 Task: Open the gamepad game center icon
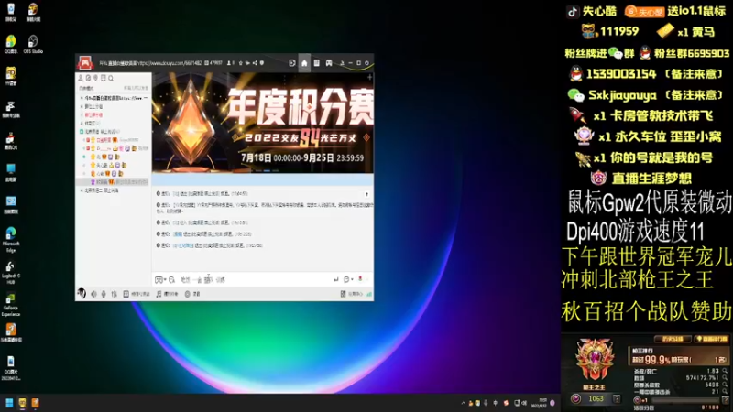(x=329, y=63)
